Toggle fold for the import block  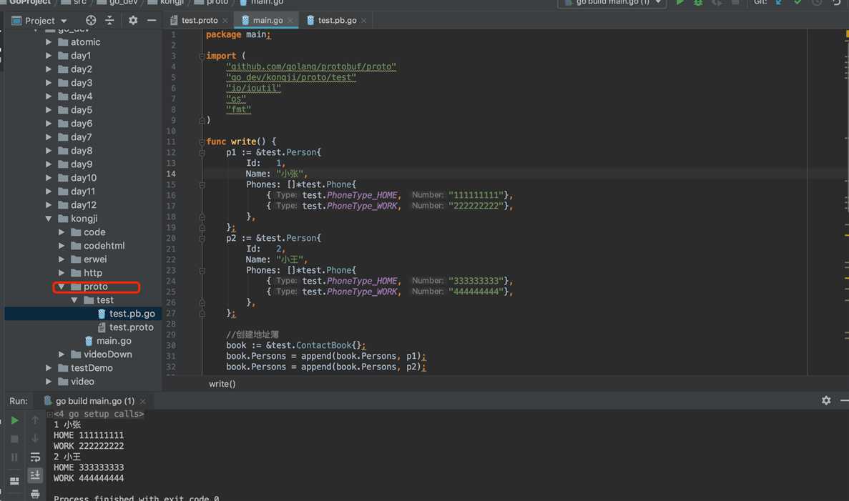pos(202,56)
